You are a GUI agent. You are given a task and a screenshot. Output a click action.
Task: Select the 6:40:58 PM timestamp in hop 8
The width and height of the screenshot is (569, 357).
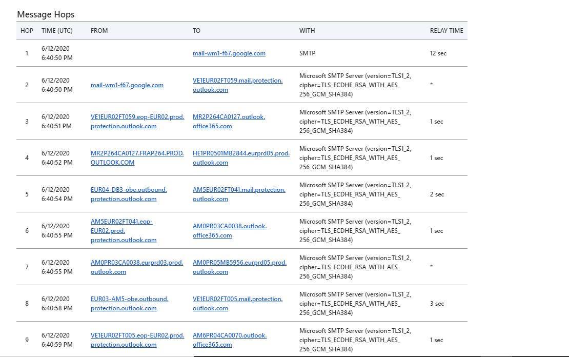(57, 308)
